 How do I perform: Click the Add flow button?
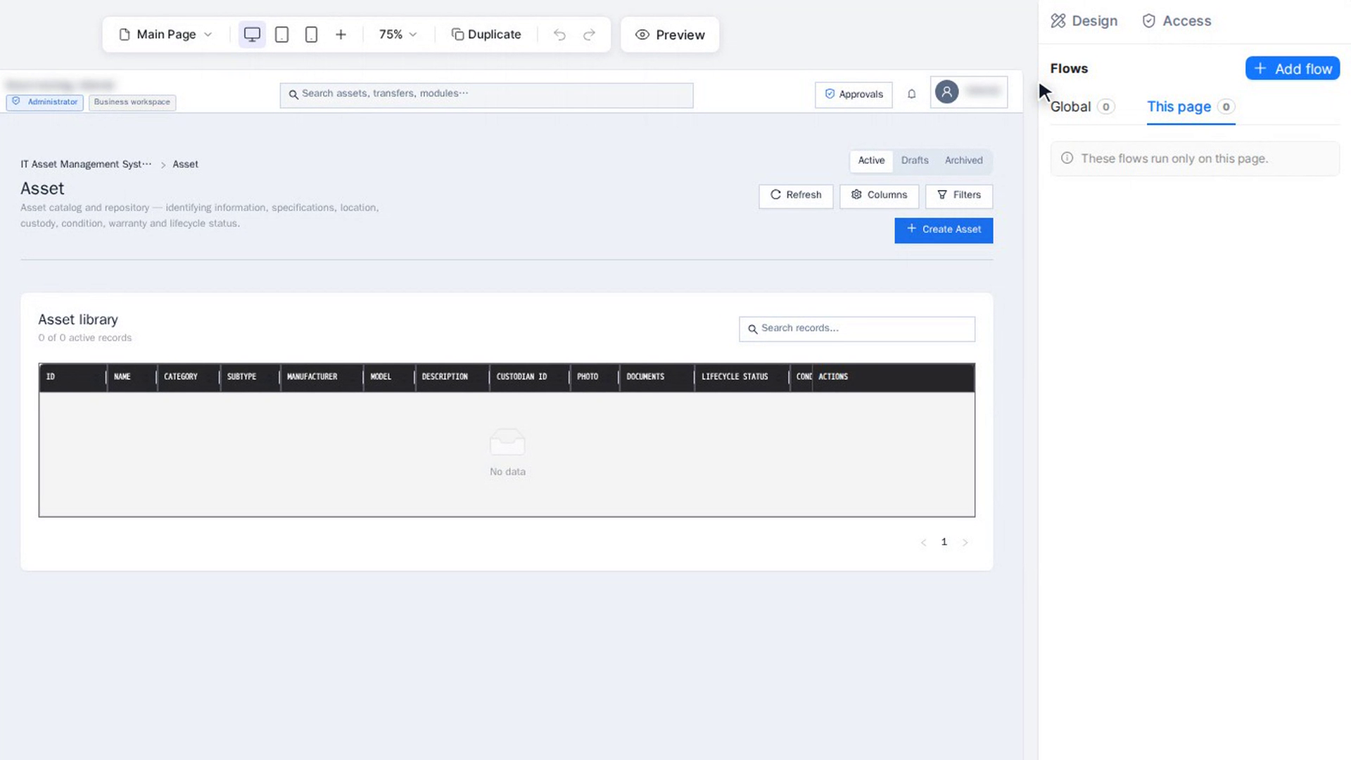1293,68
